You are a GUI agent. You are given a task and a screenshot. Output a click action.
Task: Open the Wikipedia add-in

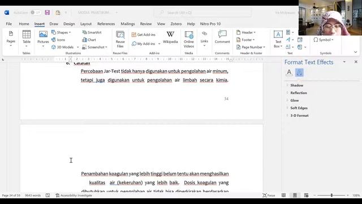pyautogui.click(x=170, y=37)
